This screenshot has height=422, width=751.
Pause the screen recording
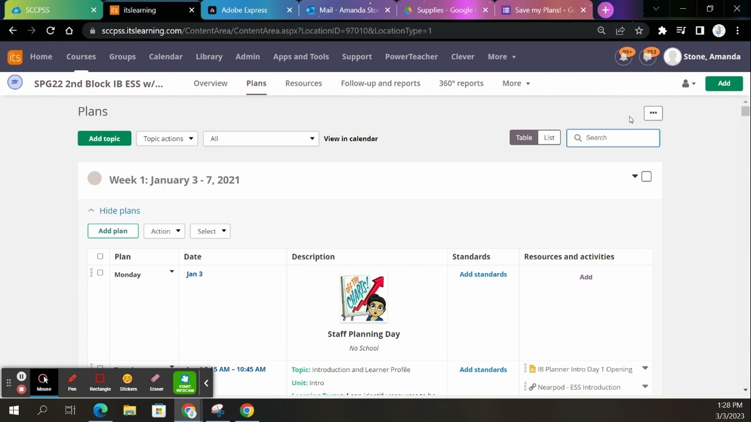coord(22,376)
